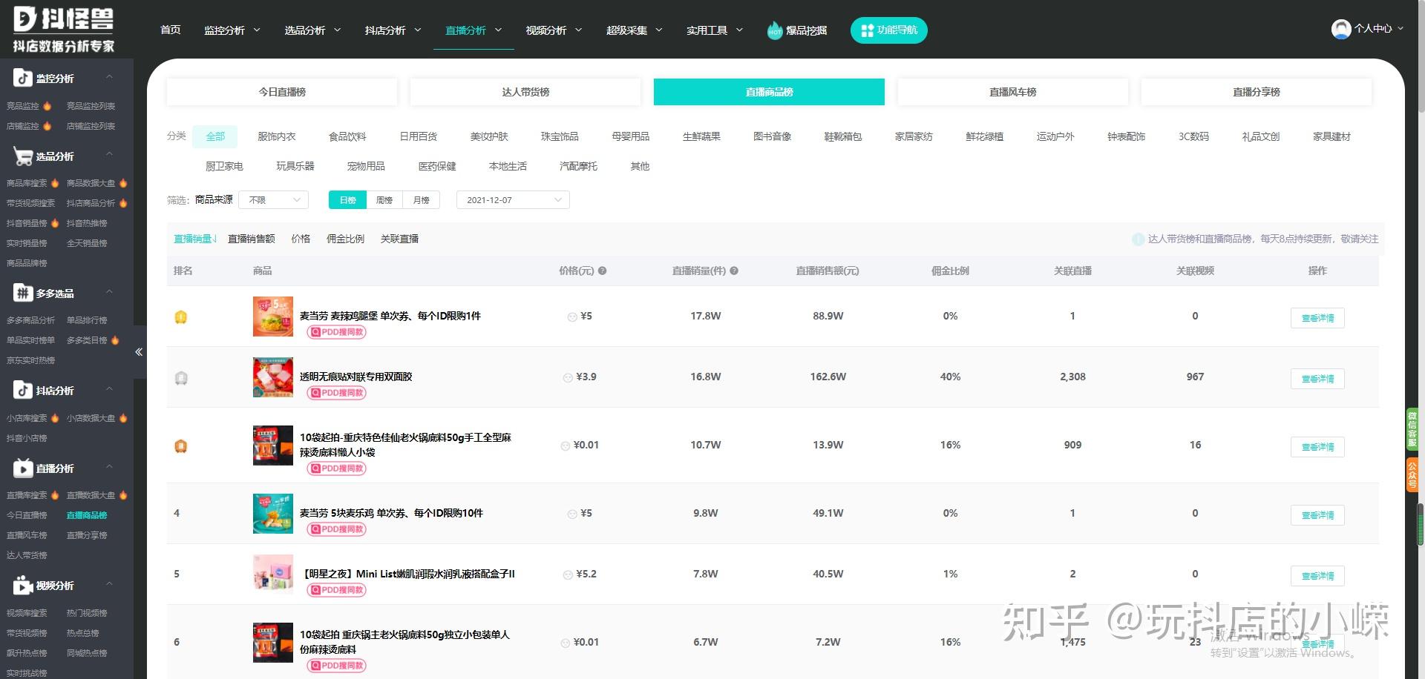Viewport: 1425px width, 679px height.
Task: Click the 选品分析 shopping cart icon
Action: click(x=22, y=156)
